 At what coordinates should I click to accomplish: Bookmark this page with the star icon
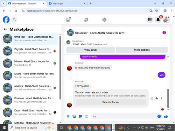[156, 11]
